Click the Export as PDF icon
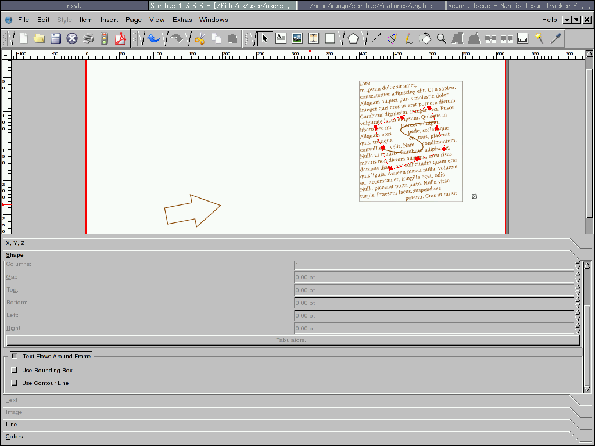This screenshot has width=595, height=446. point(120,39)
